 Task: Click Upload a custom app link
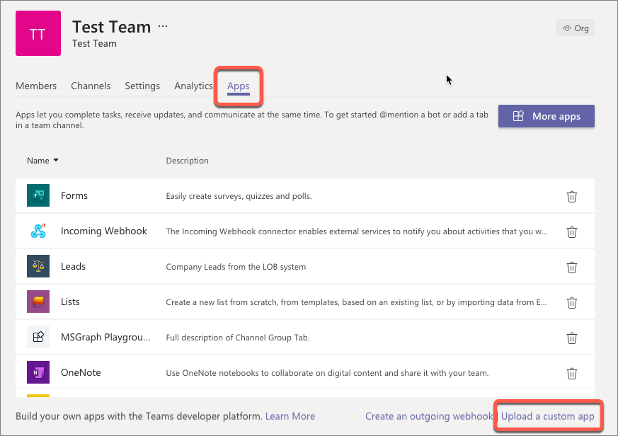(x=547, y=416)
